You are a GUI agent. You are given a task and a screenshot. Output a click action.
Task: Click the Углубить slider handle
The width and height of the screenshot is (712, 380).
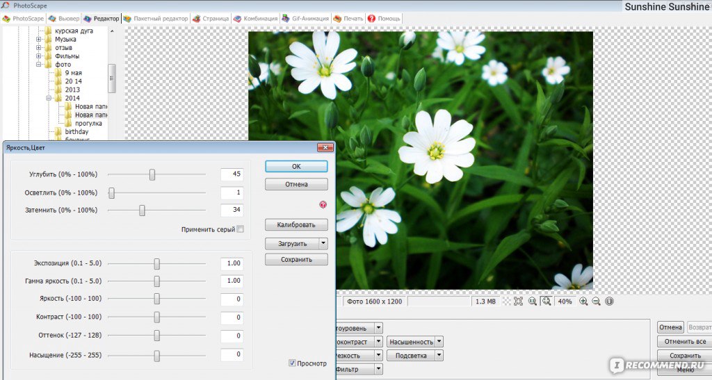point(152,174)
